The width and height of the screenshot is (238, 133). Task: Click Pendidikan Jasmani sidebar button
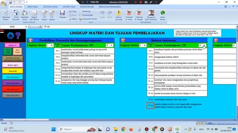(13, 59)
